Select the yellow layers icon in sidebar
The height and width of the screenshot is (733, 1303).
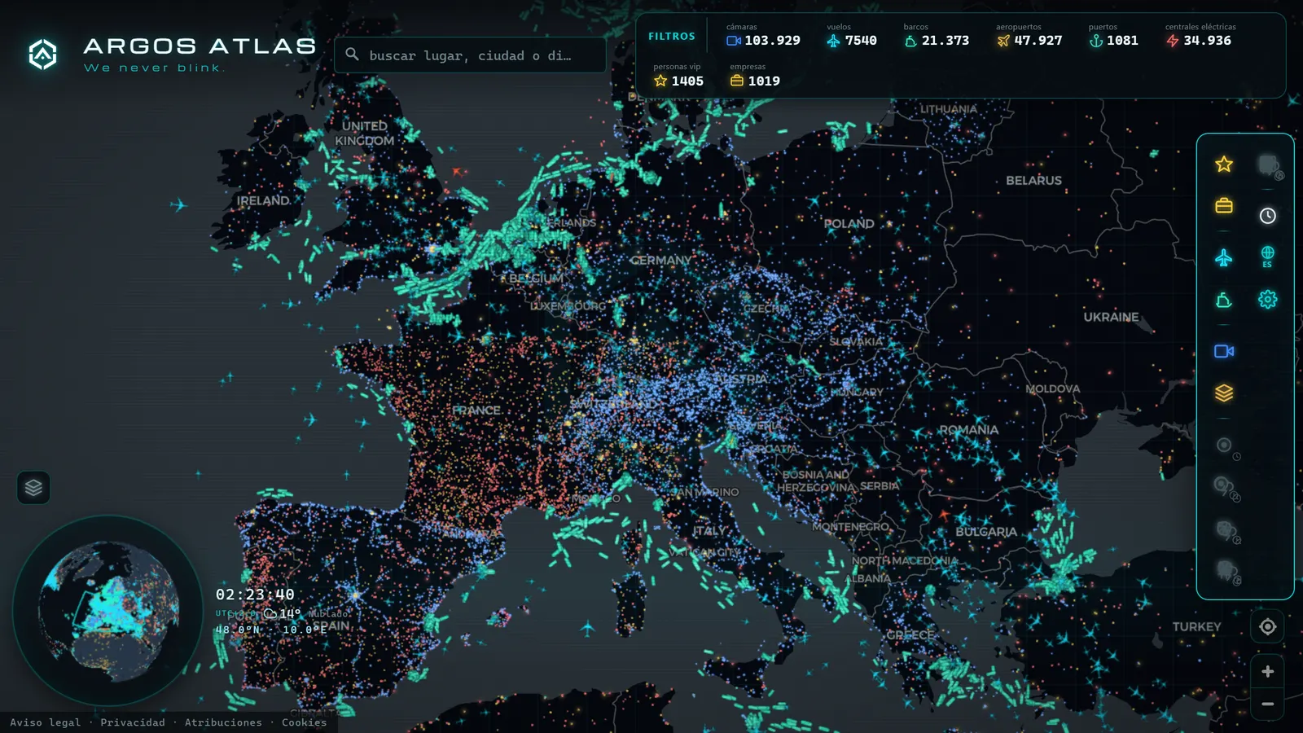(1224, 393)
